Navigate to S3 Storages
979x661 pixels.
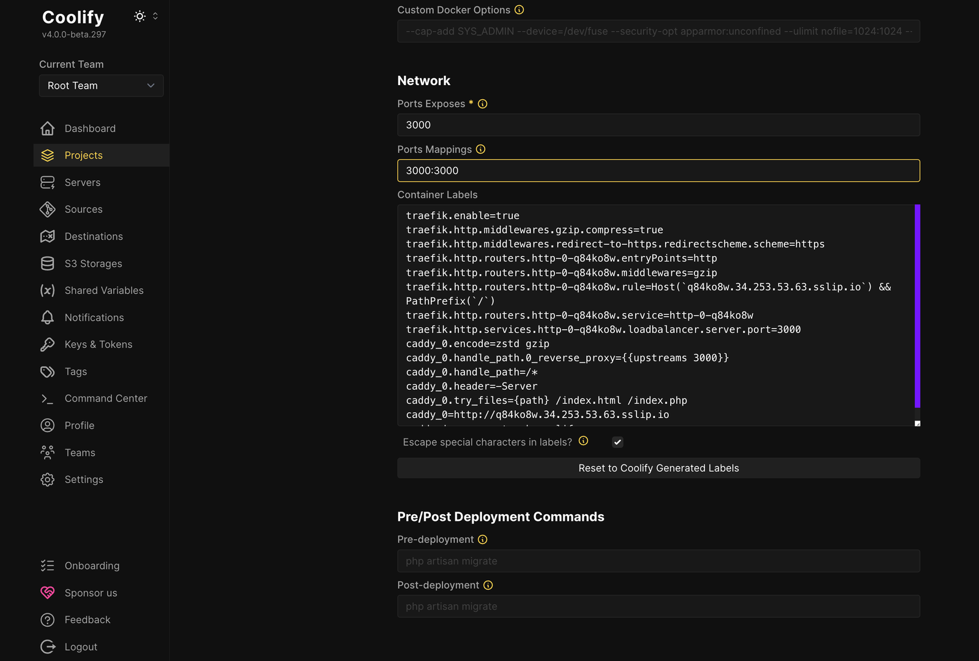(93, 263)
